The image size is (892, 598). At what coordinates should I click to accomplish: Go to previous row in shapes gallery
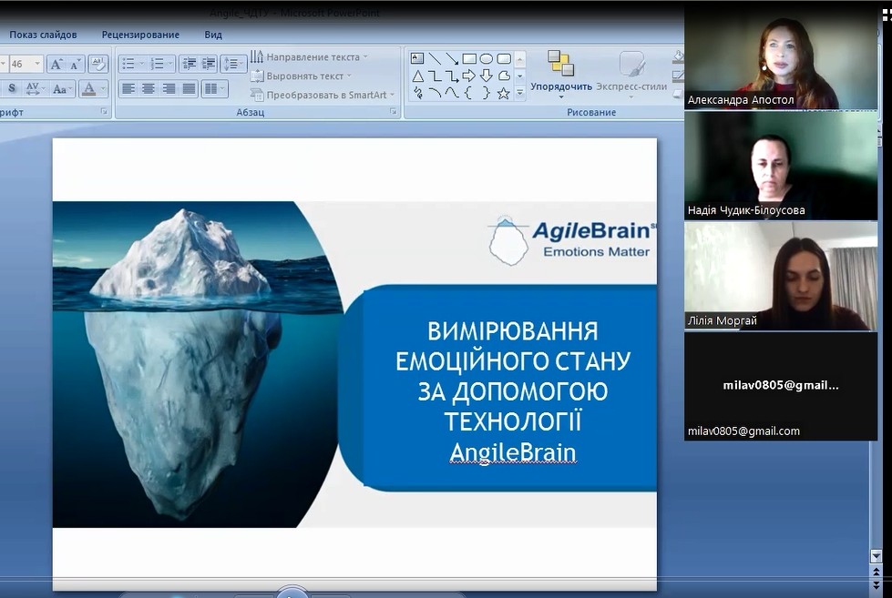[520, 58]
